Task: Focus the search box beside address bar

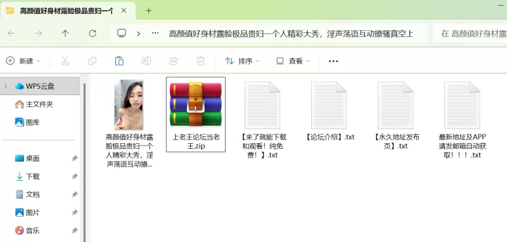Action: click(x=470, y=34)
